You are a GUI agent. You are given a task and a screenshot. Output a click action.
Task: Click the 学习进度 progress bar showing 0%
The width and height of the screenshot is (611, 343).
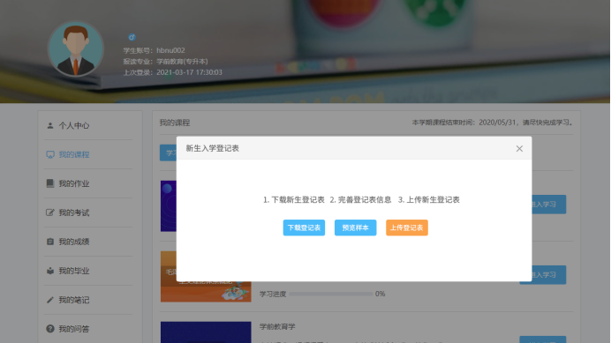tap(331, 294)
